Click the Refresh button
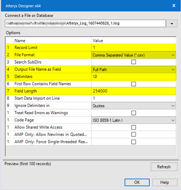Viewport: 181px width, 190px height. click(x=164, y=167)
